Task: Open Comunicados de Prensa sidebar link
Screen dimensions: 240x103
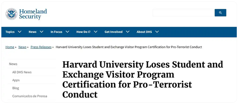Action: tap(30, 96)
